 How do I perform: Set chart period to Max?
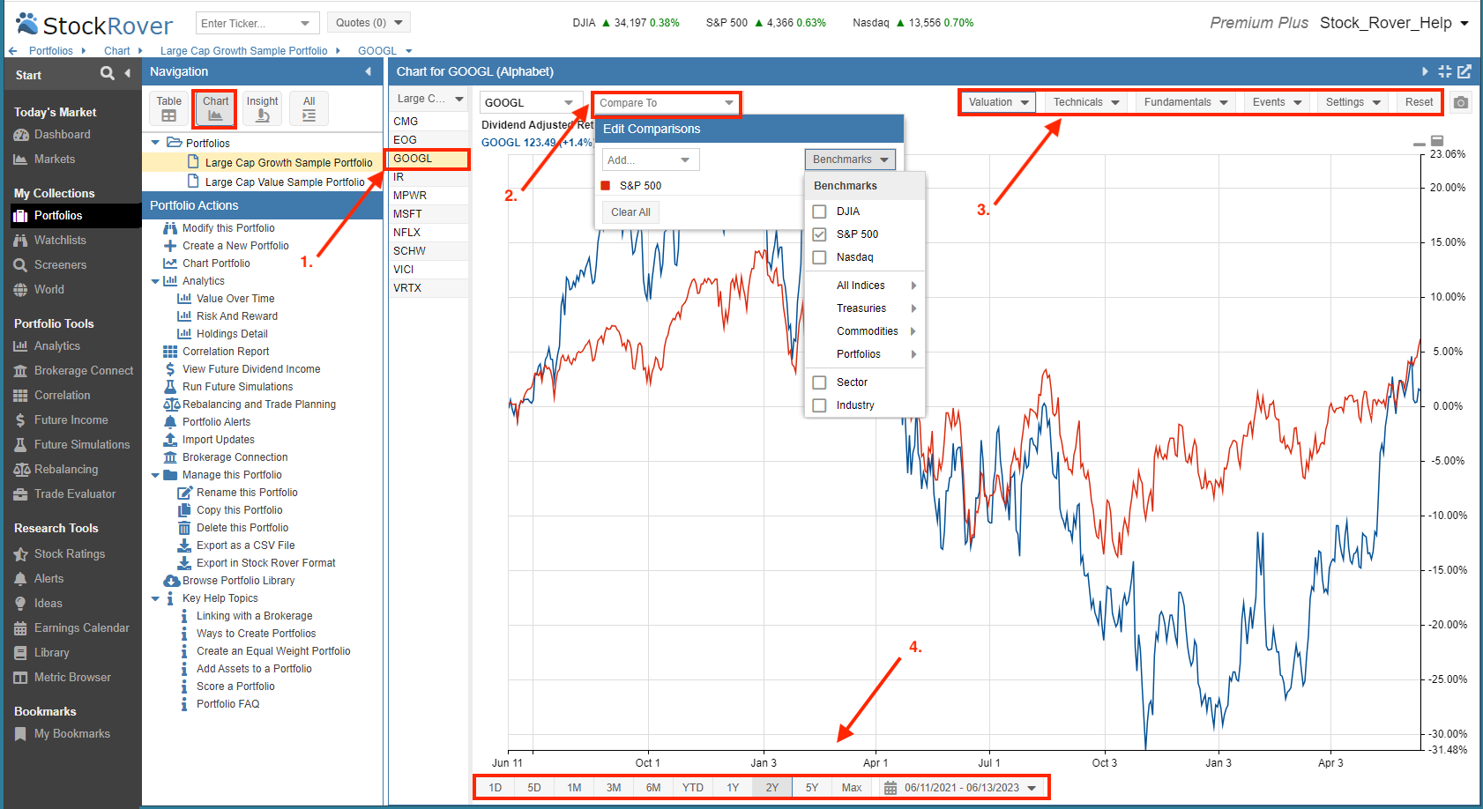point(852,788)
